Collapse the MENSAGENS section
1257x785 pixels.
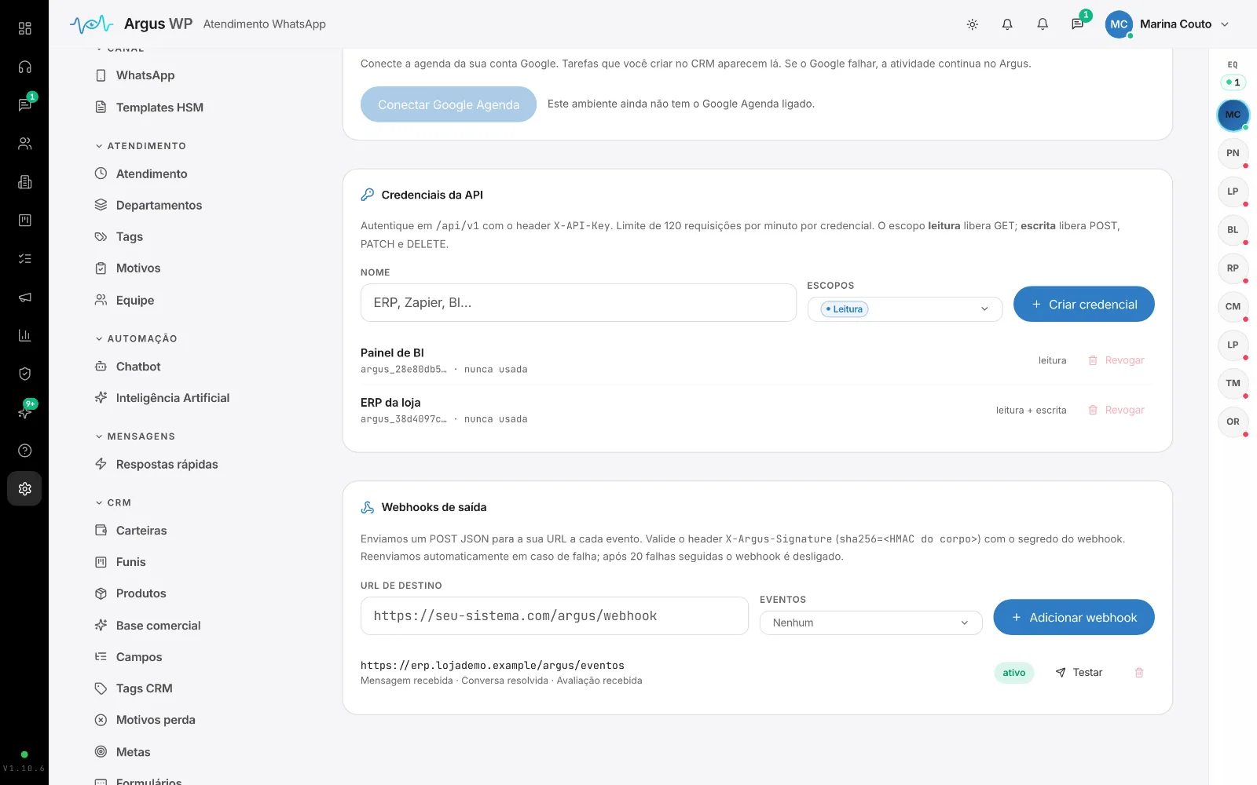pyautogui.click(x=135, y=436)
